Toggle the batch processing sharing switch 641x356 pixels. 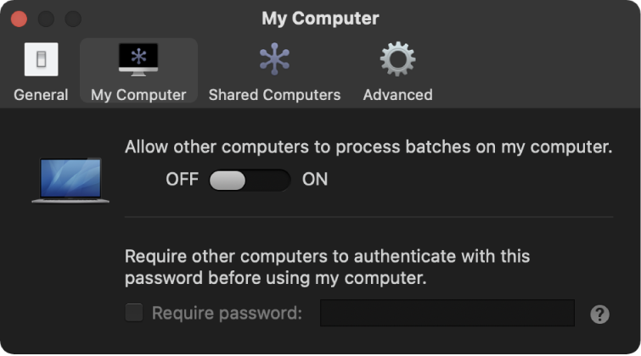point(250,180)
